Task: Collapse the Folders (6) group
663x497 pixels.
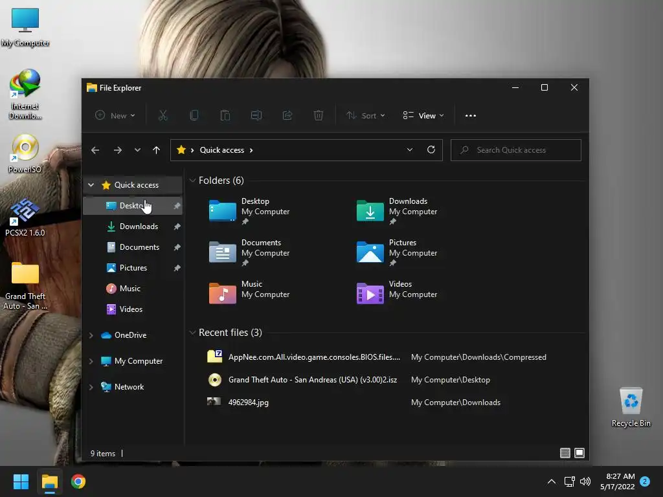Action: (192, 181)
